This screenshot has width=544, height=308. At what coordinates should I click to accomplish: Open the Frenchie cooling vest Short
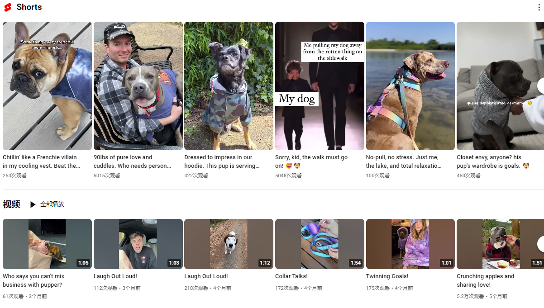tap(47, 86)
